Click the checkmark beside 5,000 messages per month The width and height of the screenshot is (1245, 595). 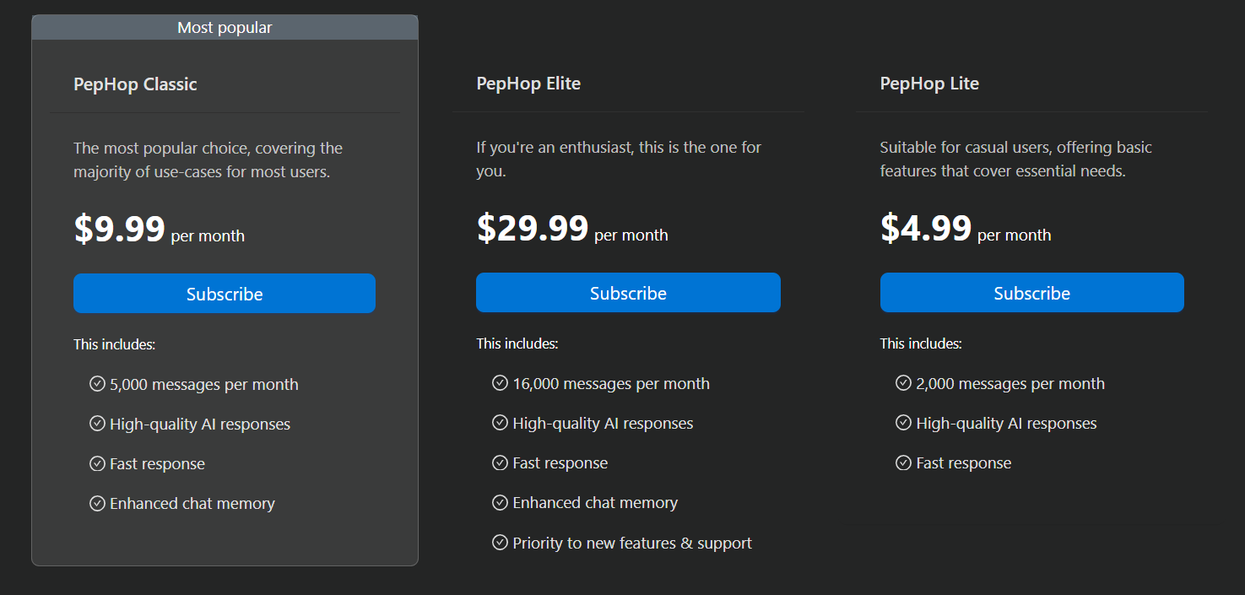tap(96, 384)
